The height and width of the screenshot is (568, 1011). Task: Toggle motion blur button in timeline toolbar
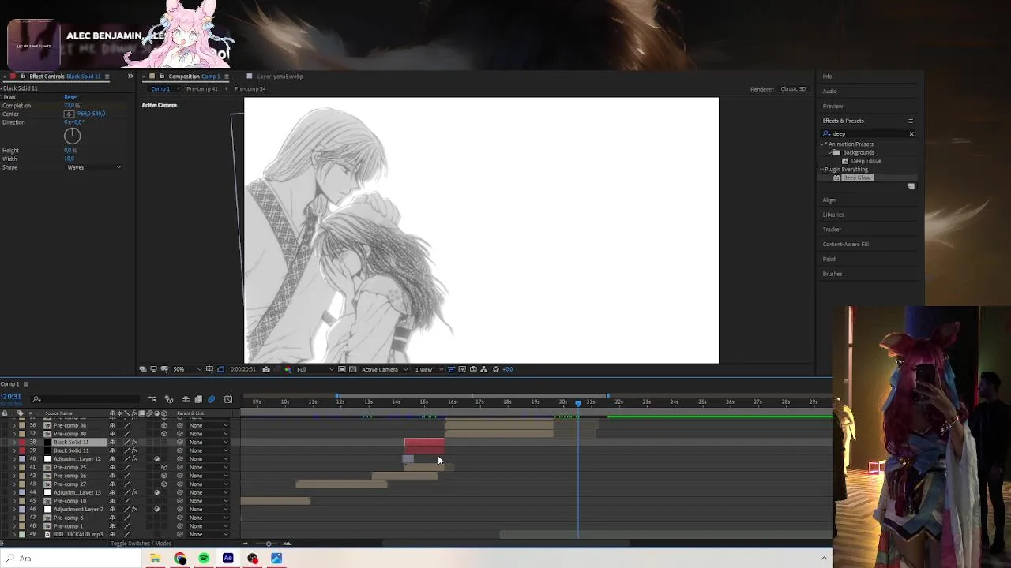211,399
